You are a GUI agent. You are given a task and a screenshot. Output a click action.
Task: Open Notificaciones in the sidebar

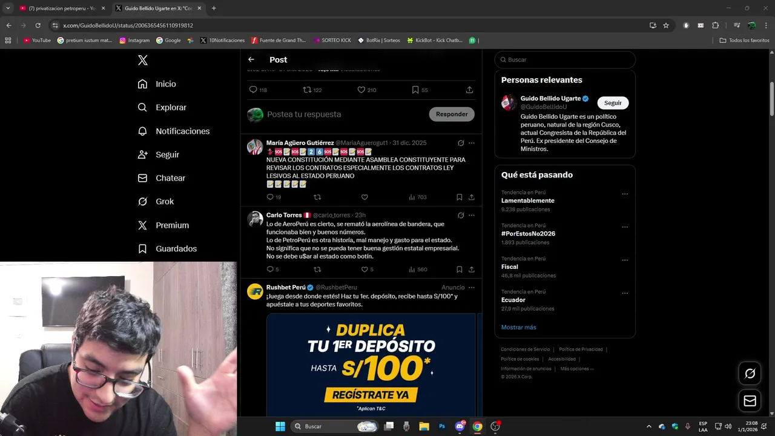pos(174,131)
